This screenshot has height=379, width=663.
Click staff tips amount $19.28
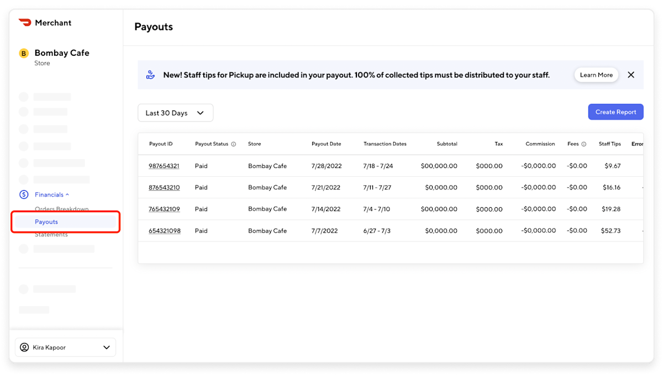612,209
